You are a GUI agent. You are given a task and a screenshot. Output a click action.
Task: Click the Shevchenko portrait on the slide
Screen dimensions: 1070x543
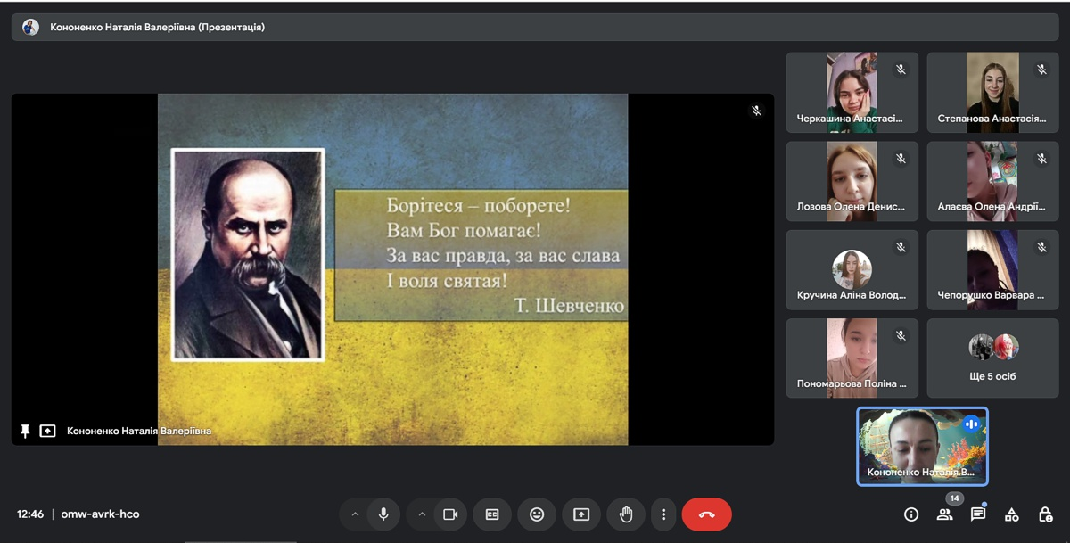pos(248,255)
